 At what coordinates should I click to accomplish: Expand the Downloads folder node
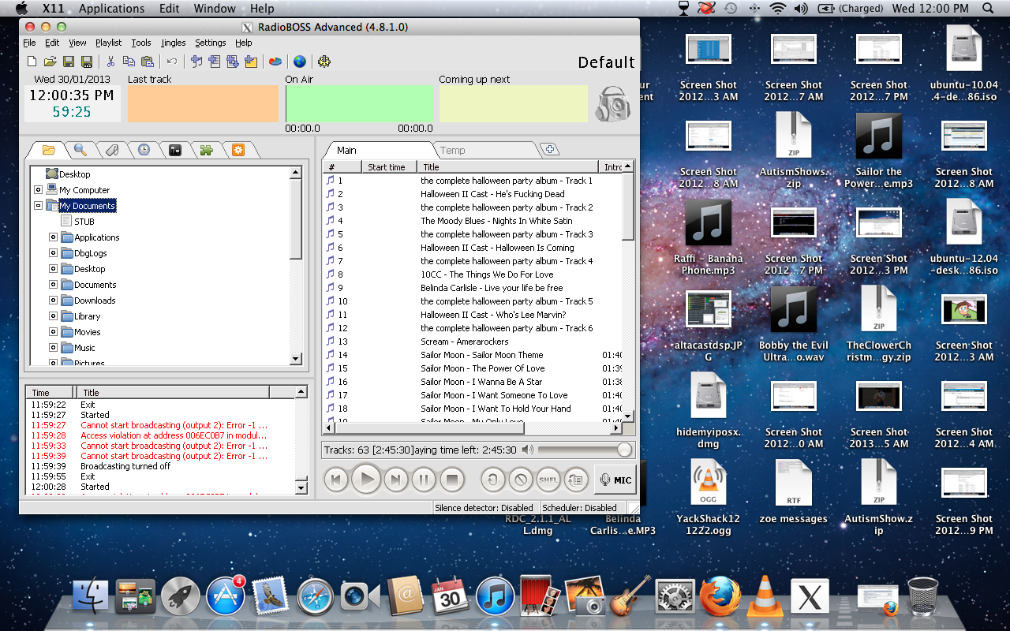(53, 301)
